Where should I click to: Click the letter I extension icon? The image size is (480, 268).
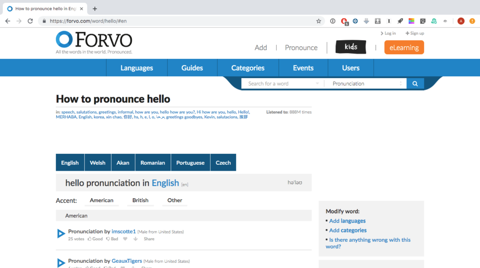coord(389,21)
